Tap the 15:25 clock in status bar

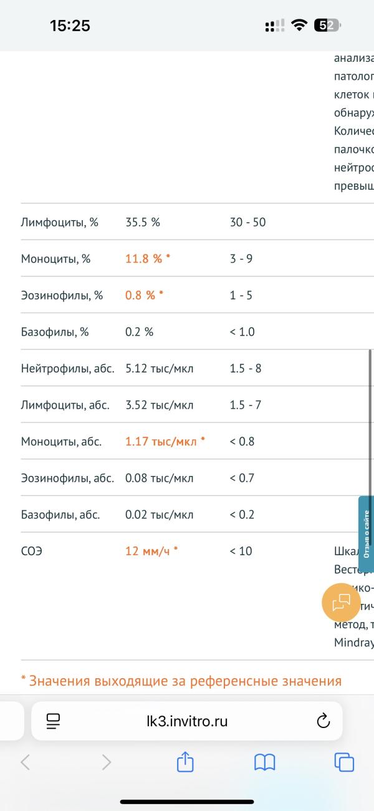[70, 26]
